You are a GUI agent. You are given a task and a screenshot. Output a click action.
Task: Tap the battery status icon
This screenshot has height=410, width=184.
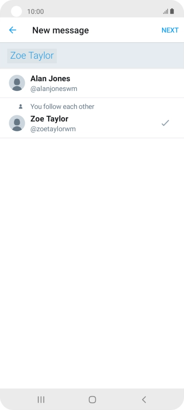[x=172, y=11]
